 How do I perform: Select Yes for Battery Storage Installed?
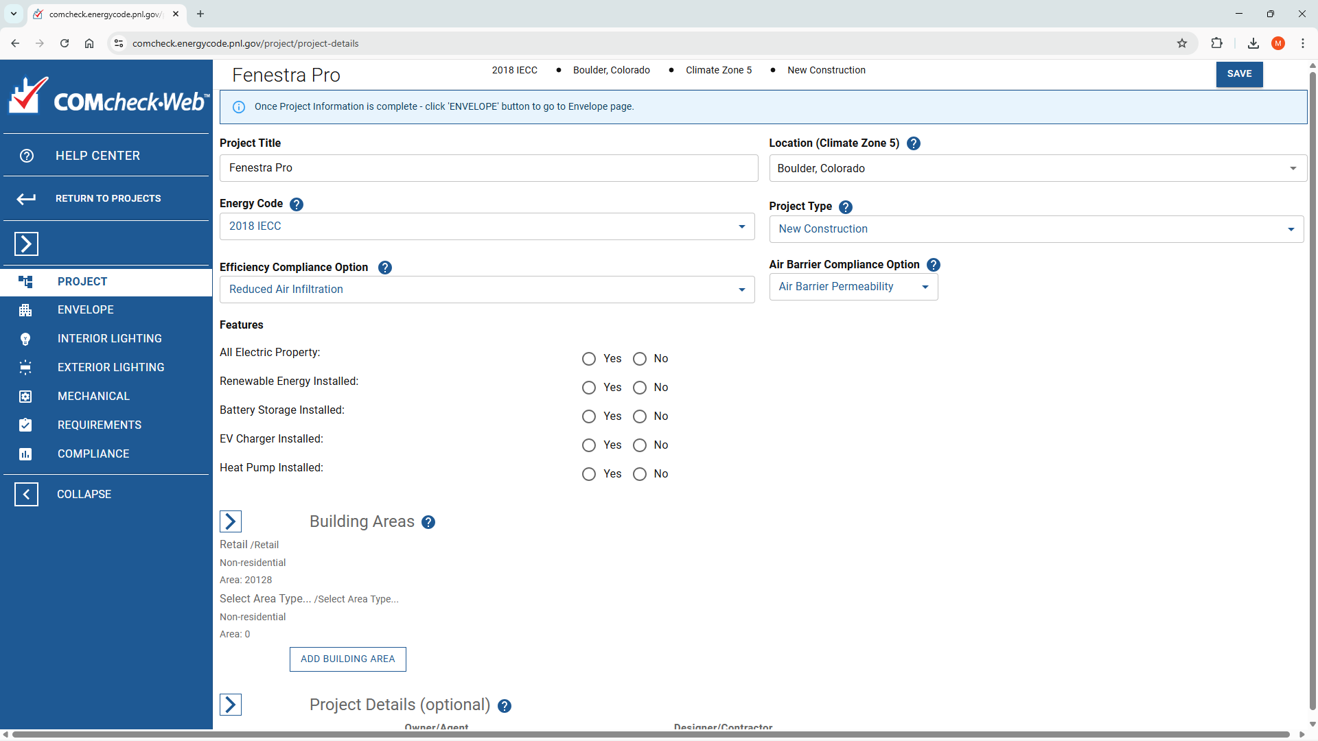pyautogui.click(x=589, y=416)
